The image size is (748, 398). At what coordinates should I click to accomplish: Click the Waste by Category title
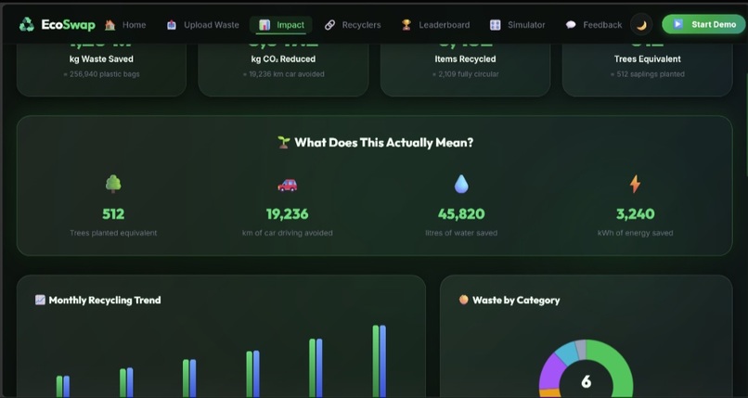(x=516, y=301)
